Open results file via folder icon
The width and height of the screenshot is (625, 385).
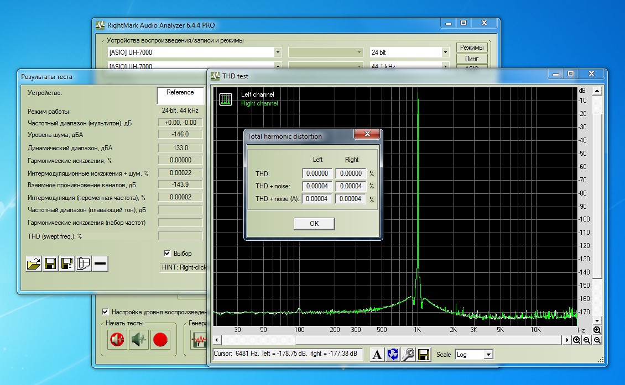(x=34, y=263)
